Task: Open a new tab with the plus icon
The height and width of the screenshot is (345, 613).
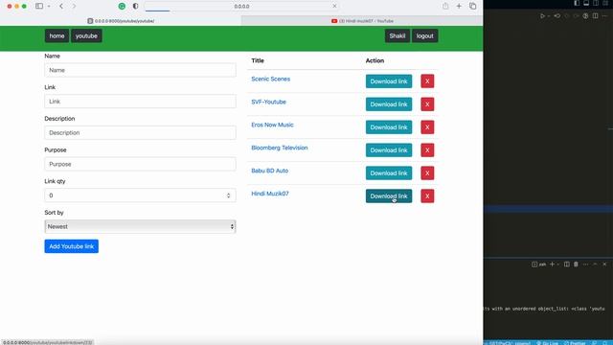Action: click(459, 6)
